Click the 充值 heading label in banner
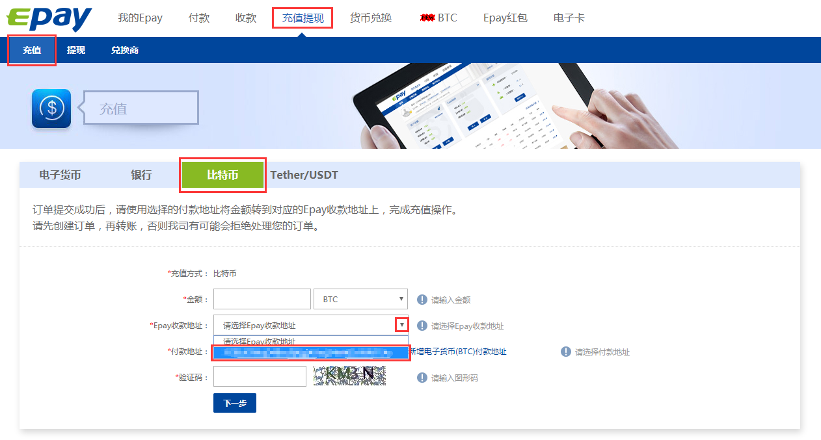821x440 pixels. coord(113,109)
